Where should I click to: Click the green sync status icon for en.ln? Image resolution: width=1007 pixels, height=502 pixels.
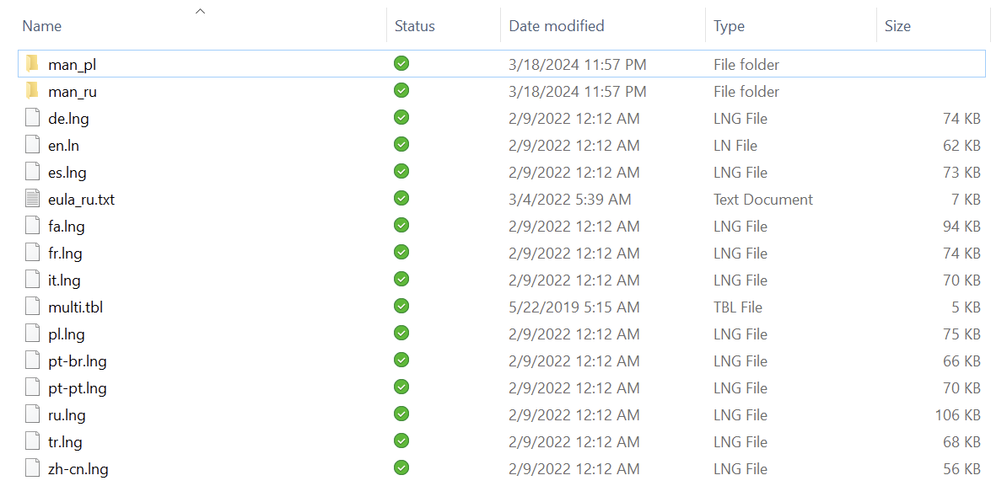click(401, 144)
